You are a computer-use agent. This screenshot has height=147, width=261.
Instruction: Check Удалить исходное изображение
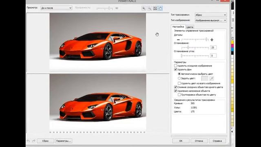pyautogui.click(x=175, y=66)
